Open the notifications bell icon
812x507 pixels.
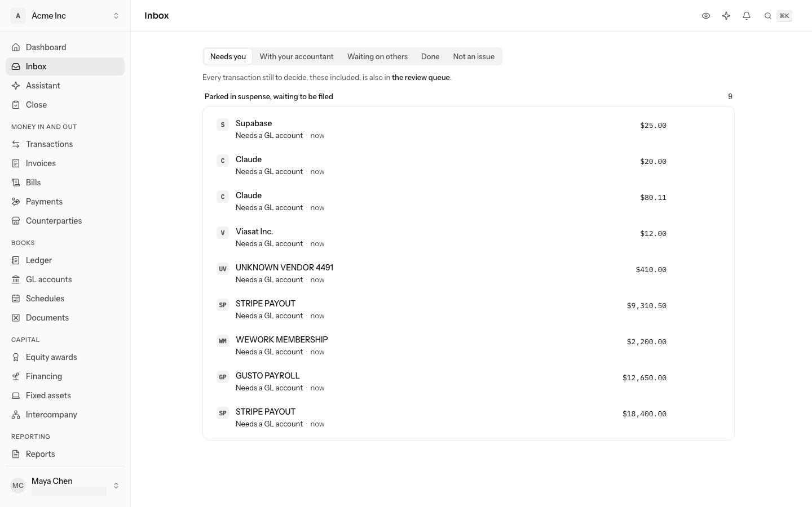(747, 16)
